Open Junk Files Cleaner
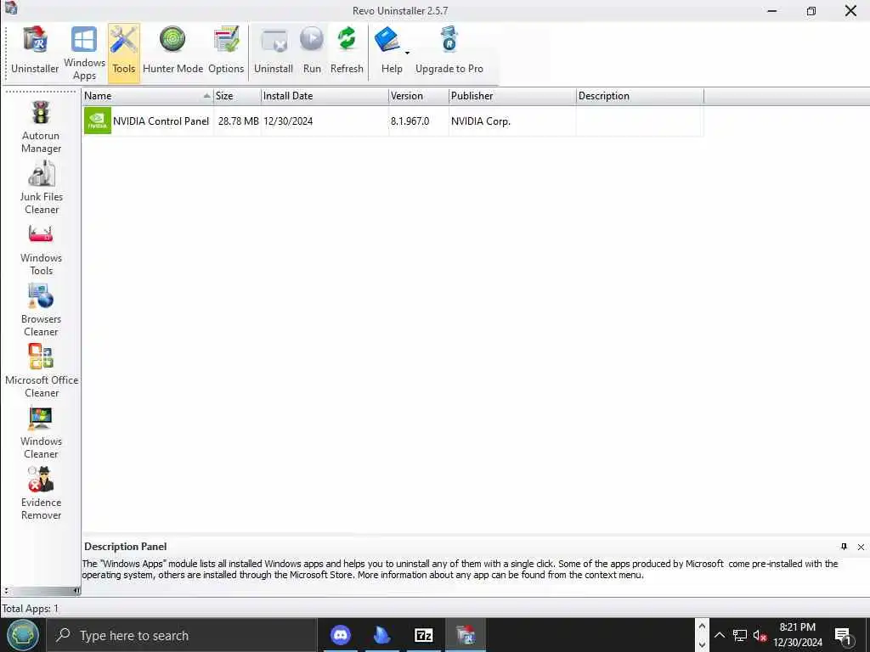This screenshot has height=652, width=870. click(41, 188)
